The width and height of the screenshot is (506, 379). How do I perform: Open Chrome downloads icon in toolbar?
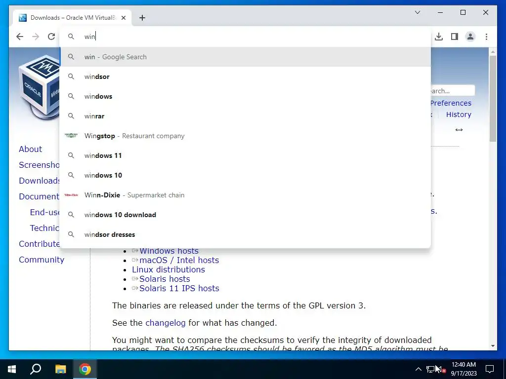coord(439,37)
